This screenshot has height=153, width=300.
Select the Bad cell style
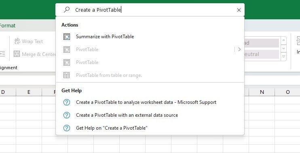[x=262, y=43]
